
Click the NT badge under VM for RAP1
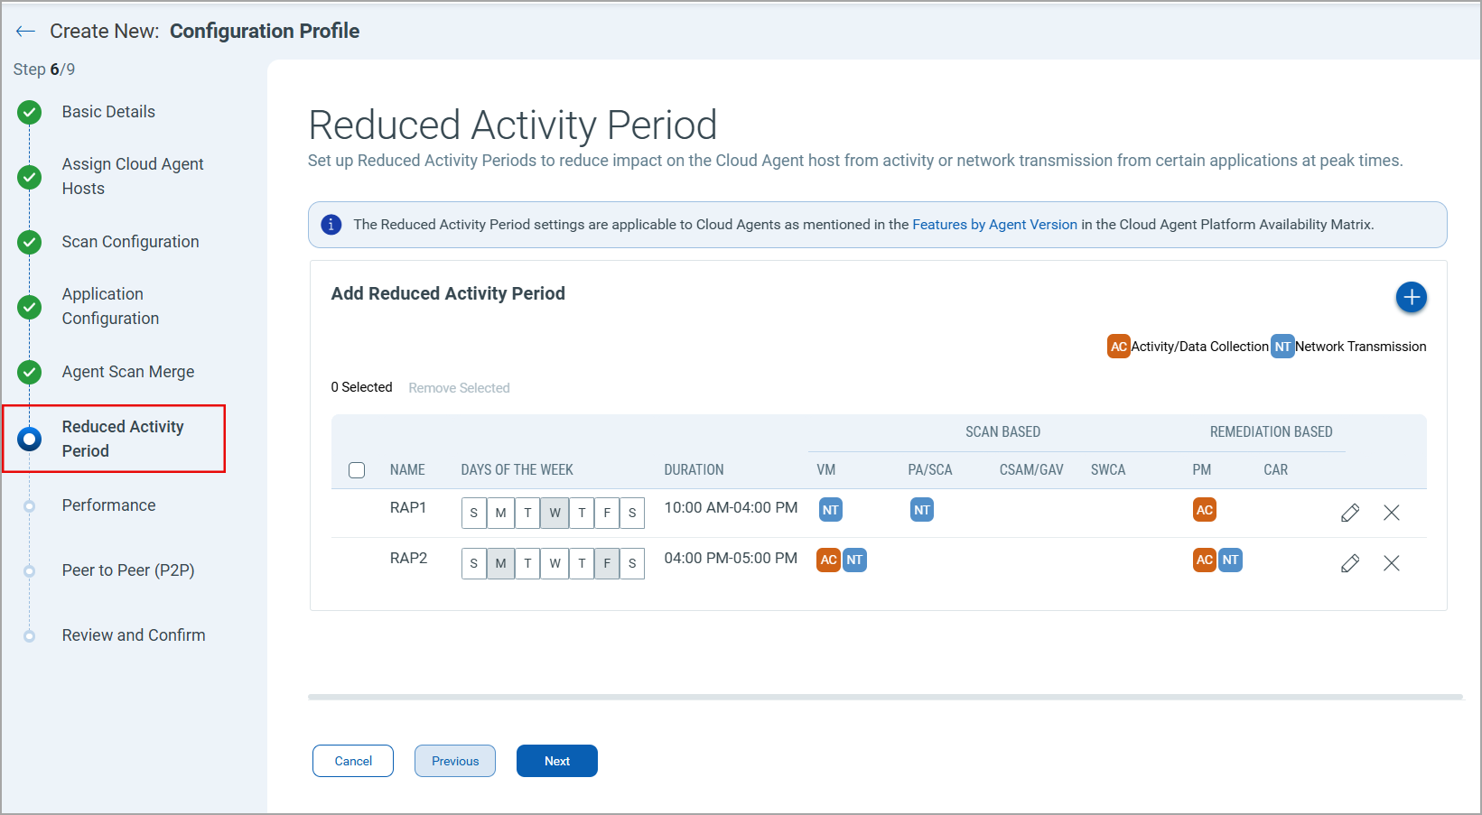pos(830,509)
